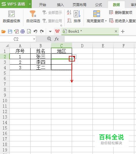Click the cell containing 张三

tap(41, 57)
